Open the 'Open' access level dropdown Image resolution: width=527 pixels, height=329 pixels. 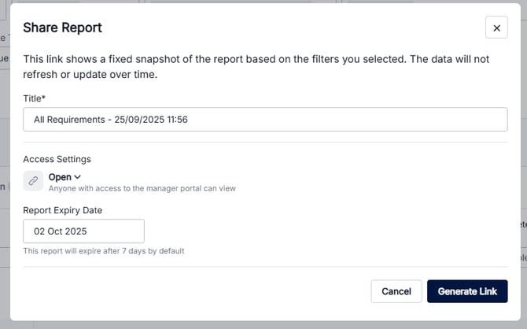point(64,177)
